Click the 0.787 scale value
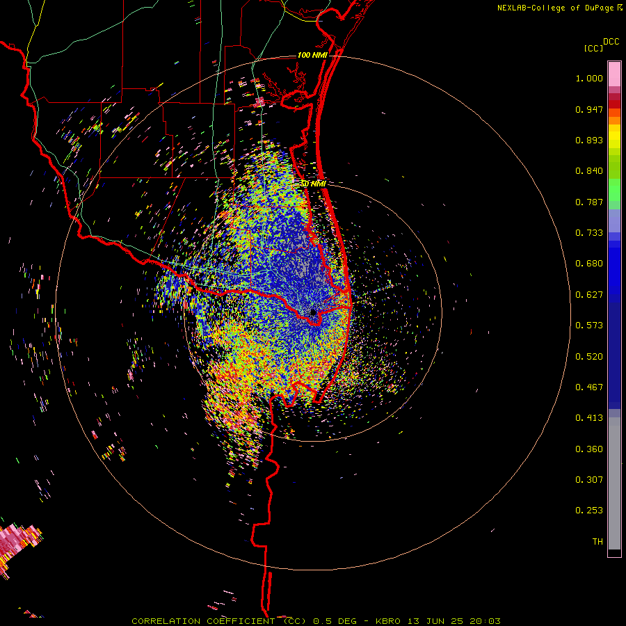Viewport: 626px width, 626px height. pyautogui.click(x=589, y=202)
